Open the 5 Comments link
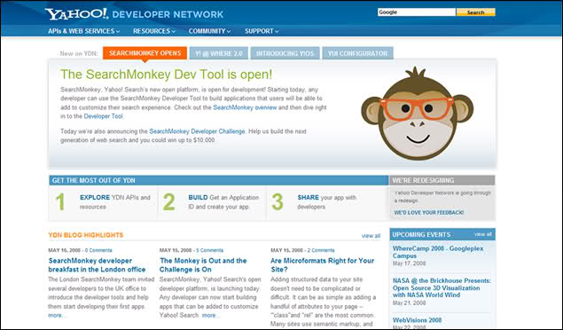Viewport: 563px width, 330px height. (x=210, y=250)
